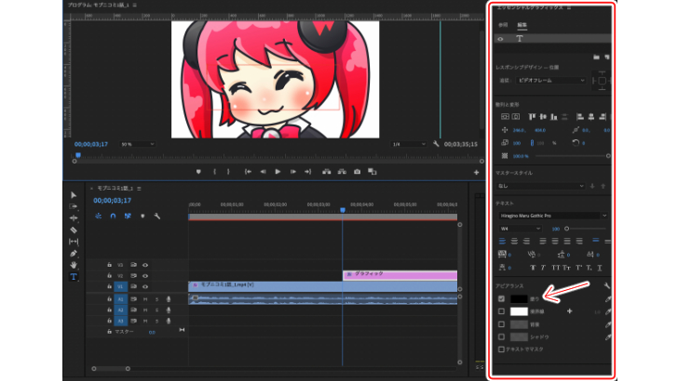Check the テキストでマスク checkbox

(501, 349)
